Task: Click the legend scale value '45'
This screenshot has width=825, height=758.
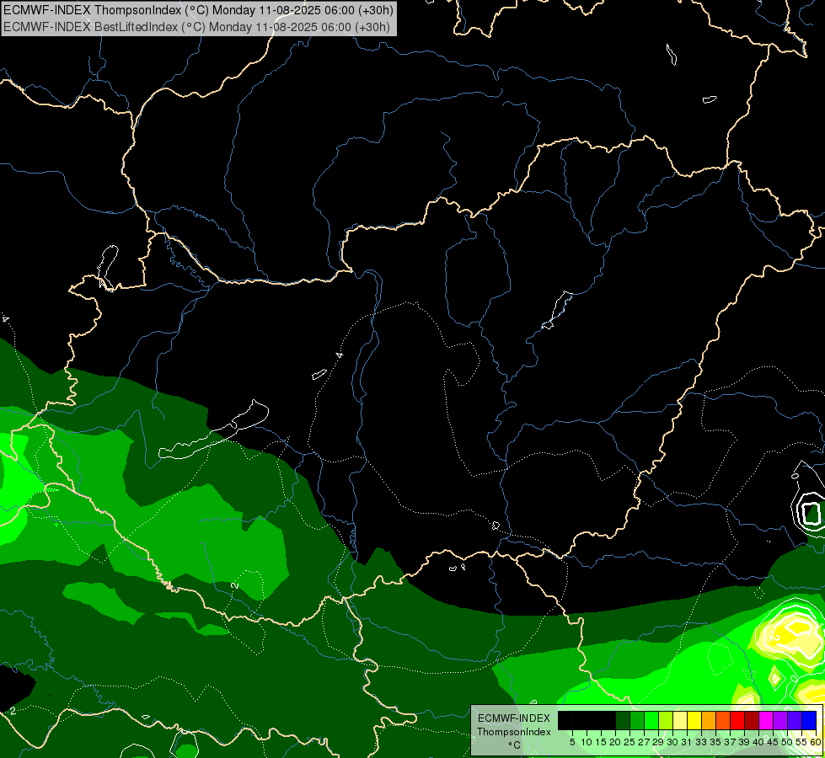Action: point(773,742)
